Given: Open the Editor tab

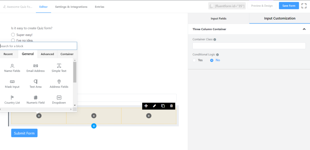Looking at the screenshot, I should (44, 7).
